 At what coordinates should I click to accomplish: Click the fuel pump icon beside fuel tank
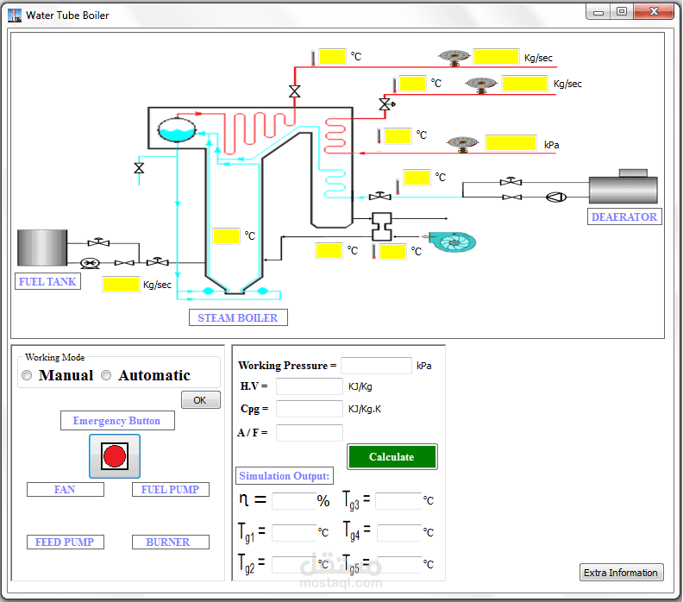click(91, 263)
